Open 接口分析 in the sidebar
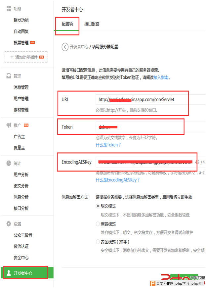Screen dimensions: 206x288 [21, 208]
